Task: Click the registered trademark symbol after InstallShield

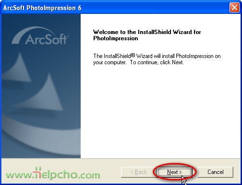Action: pos(133,55)
